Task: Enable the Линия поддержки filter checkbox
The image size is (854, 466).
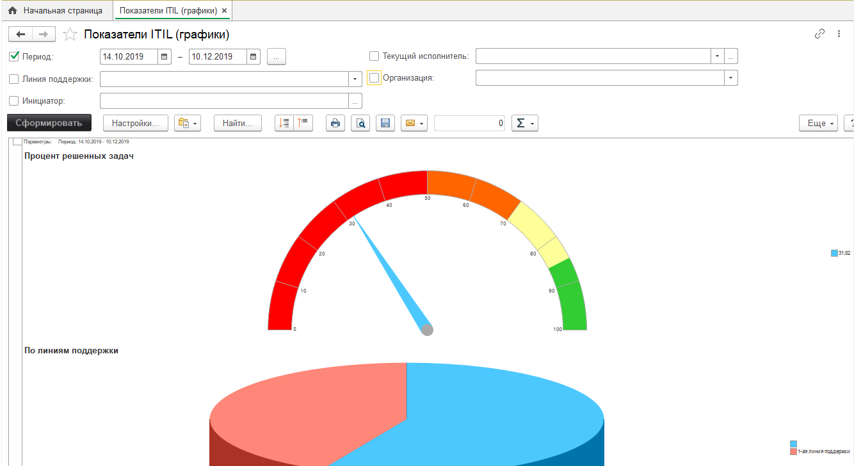Action: point(14,79)
